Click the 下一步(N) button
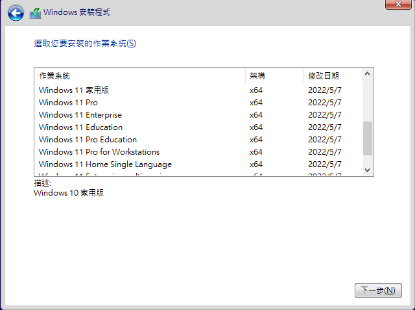The height and width of the screenshot is (310, 415). [x=378, y=291]
